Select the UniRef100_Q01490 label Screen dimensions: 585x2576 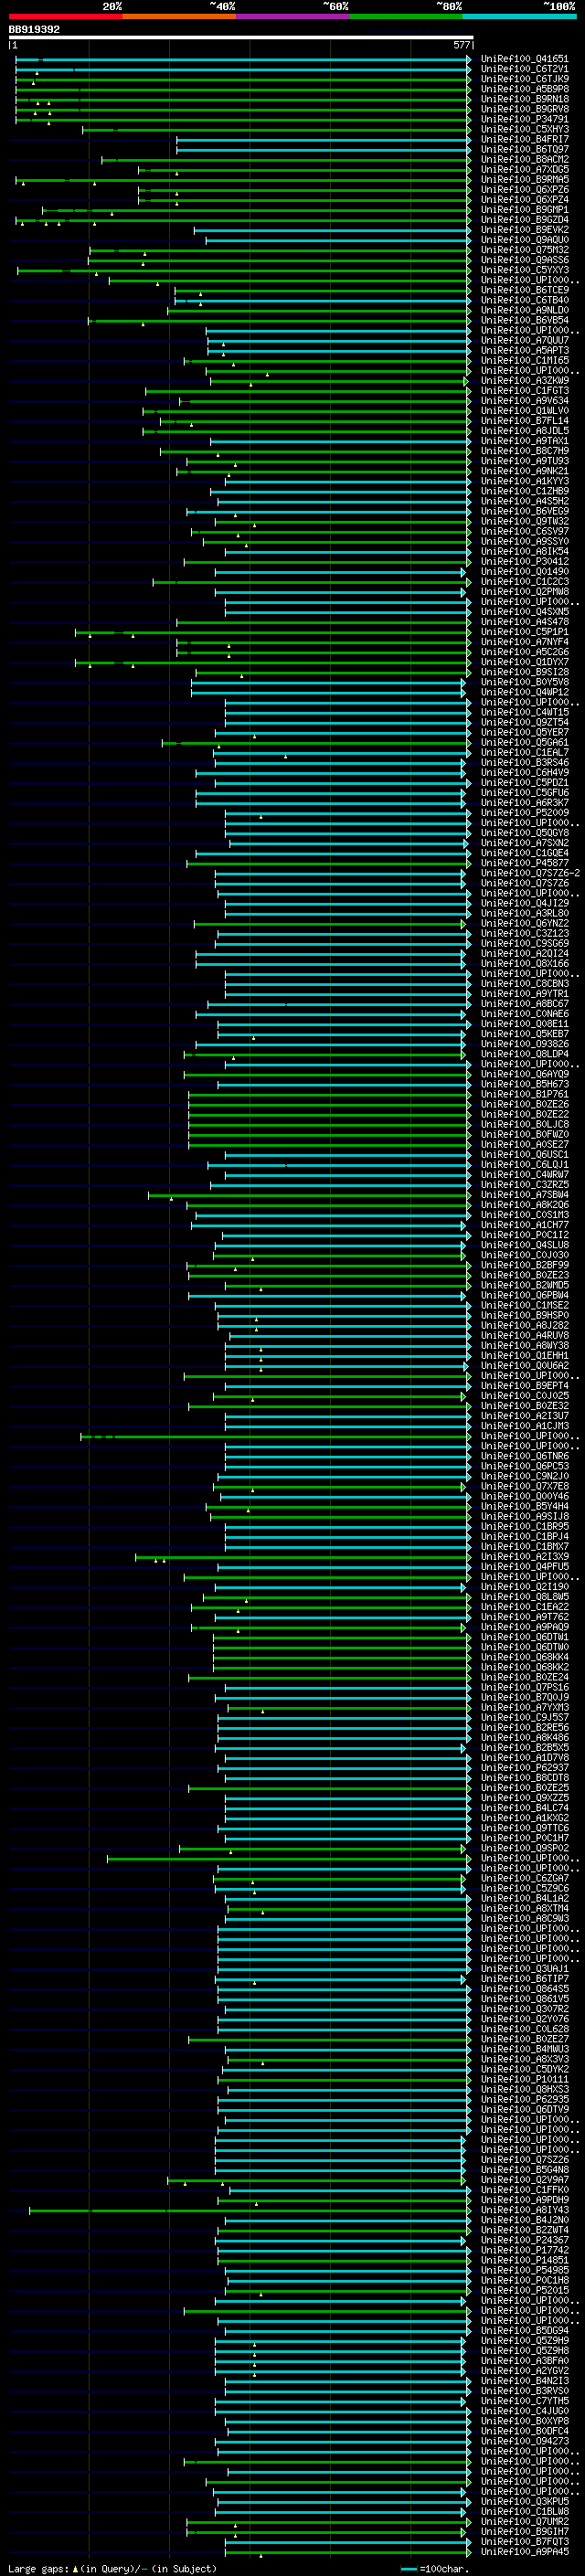coord(525,572)
